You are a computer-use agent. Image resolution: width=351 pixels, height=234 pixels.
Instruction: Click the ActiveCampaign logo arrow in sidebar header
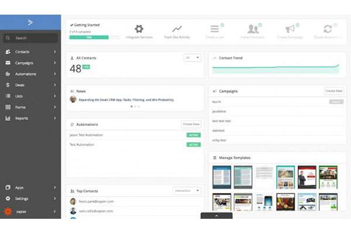tap(30, 22)
